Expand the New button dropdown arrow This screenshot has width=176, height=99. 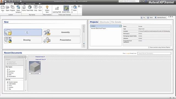pos(3,12)
